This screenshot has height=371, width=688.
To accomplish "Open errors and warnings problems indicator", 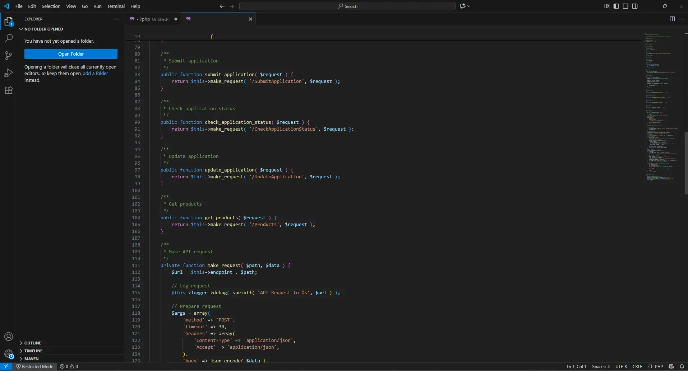I will (x=69, y=366).
